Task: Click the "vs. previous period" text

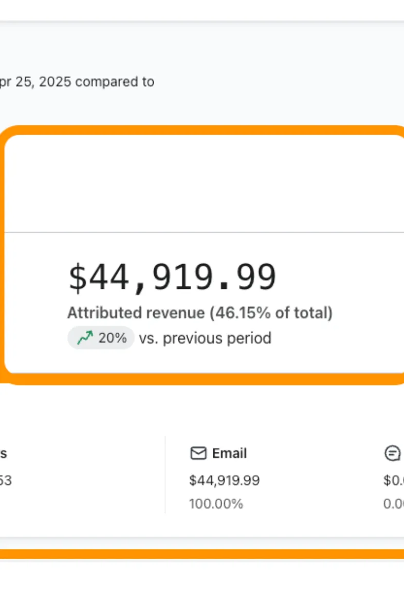Action: [205, 338]
